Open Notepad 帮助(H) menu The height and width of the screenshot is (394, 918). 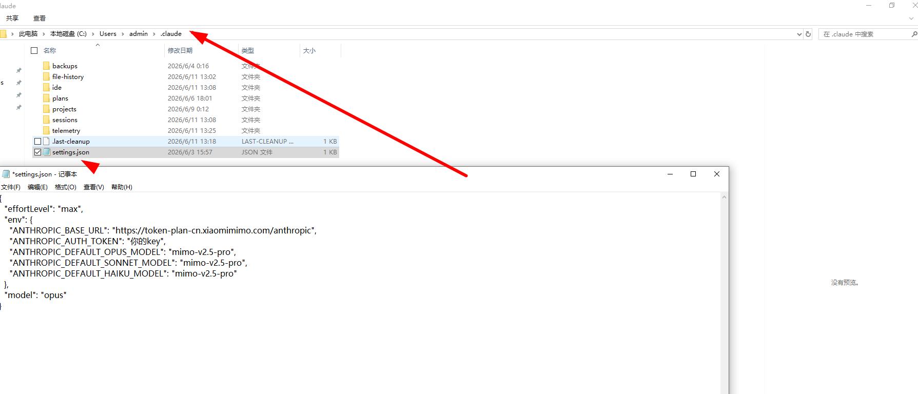click(x=122, y=187)
